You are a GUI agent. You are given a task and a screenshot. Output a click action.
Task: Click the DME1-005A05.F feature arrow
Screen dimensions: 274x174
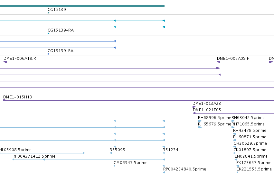[x=218, y=62]
